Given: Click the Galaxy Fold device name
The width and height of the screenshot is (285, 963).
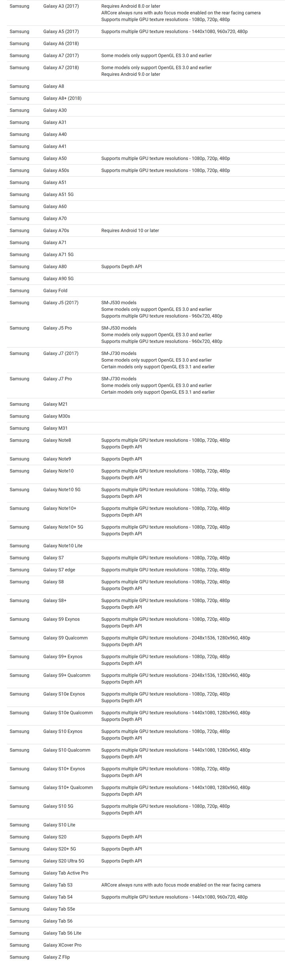Looking at the screenshot, I should pyautogui.click(x=55, y=291).
